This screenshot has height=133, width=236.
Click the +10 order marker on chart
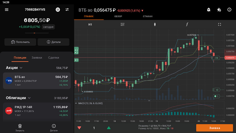click(x=216, y=58)
